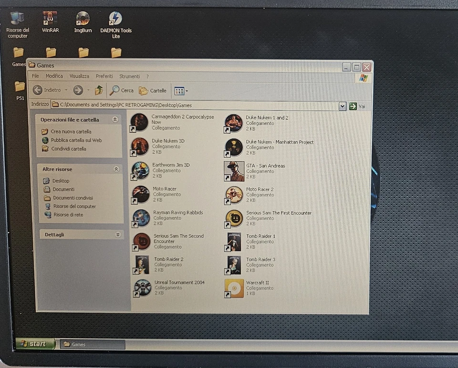The height and width of the screenshot is (368, 458).
Task: Select the Moto Racer shortcut icon (not Moto Racer 2)
Action: [141, 194]
